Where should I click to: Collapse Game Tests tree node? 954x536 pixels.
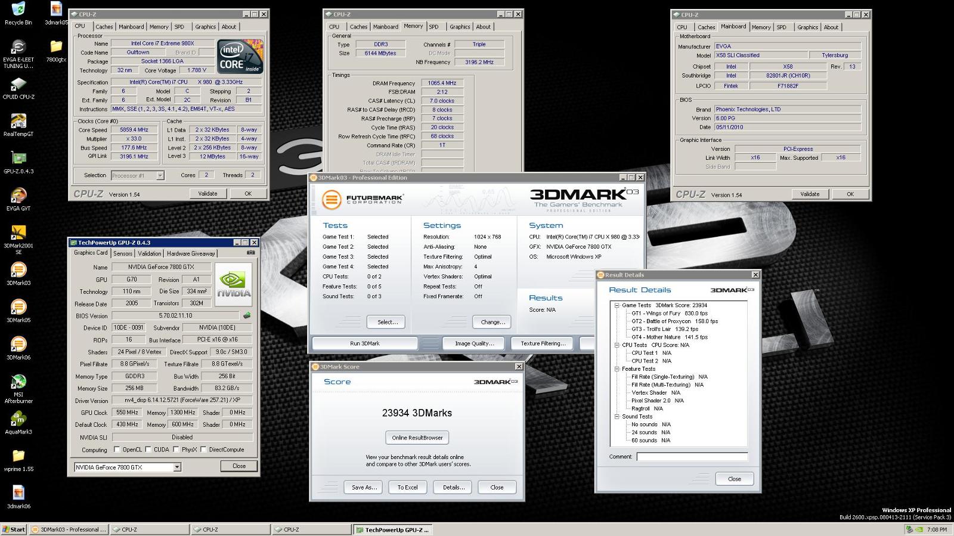(617, 305)
